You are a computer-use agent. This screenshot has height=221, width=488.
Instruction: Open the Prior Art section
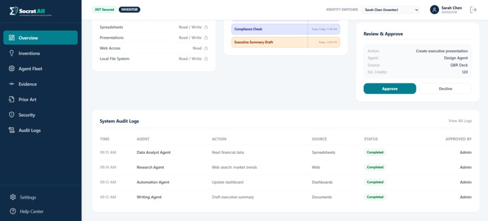41,99
